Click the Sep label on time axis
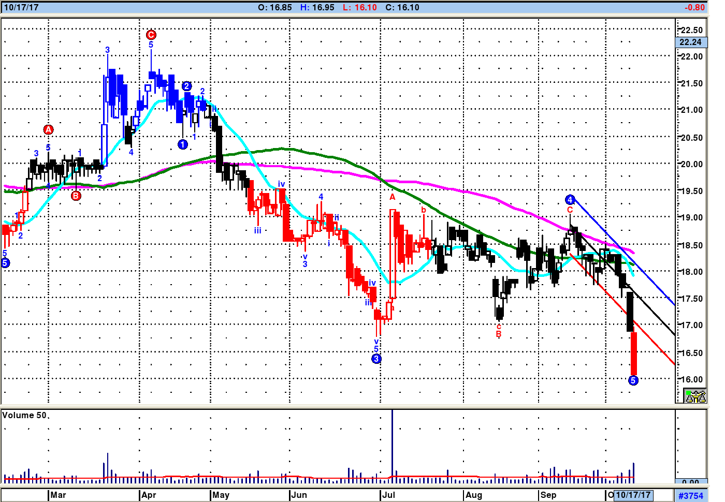The height and width of the screenshot is (502, 725). (x=548, y=495)
